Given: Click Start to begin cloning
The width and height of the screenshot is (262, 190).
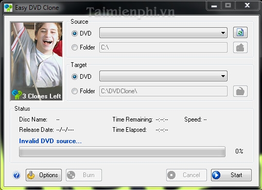Looking at the screenshot, I should coord(231,175).
